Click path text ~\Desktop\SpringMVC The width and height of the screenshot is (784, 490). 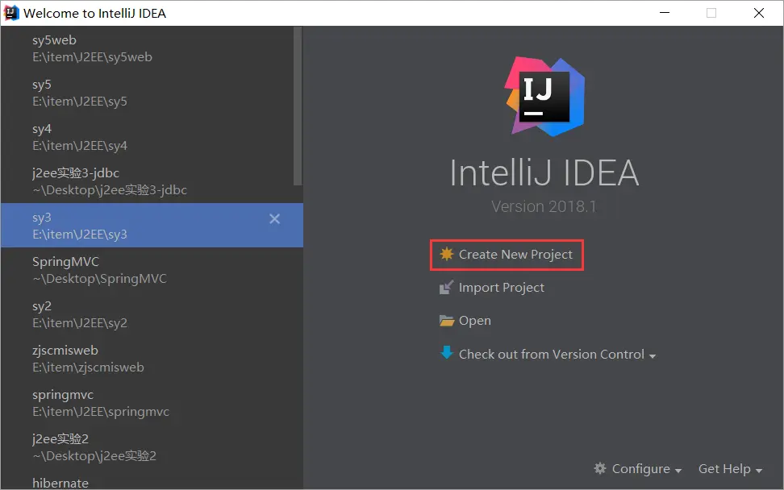pyautogui.click(x=99, y=279)
